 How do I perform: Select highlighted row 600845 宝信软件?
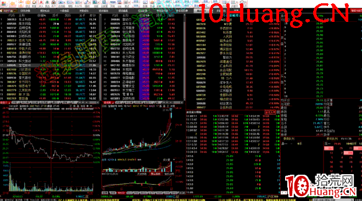[x=49, y=65]
